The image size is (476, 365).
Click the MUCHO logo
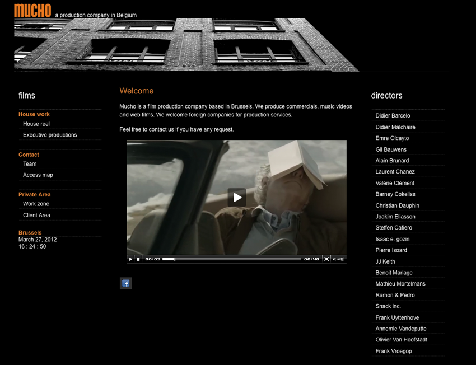(x=32, y=11)
